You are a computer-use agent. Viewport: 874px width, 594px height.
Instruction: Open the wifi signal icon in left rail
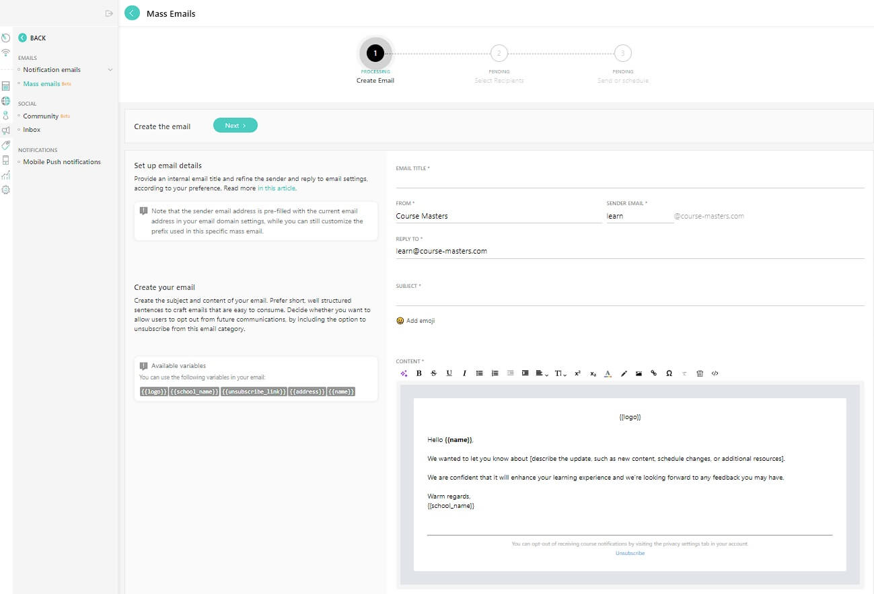click(5, 52)
